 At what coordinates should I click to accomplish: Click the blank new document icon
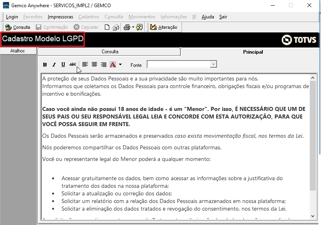(107, 27)
